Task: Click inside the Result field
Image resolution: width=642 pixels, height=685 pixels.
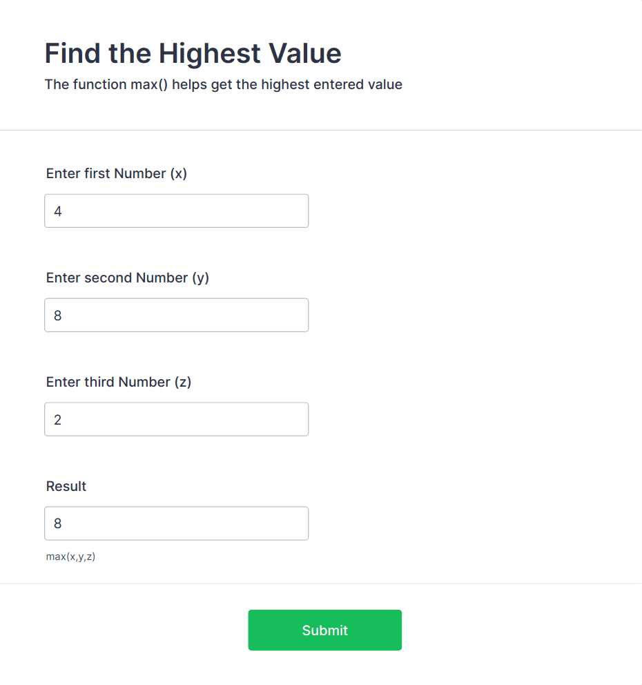Action: (177, 523)
